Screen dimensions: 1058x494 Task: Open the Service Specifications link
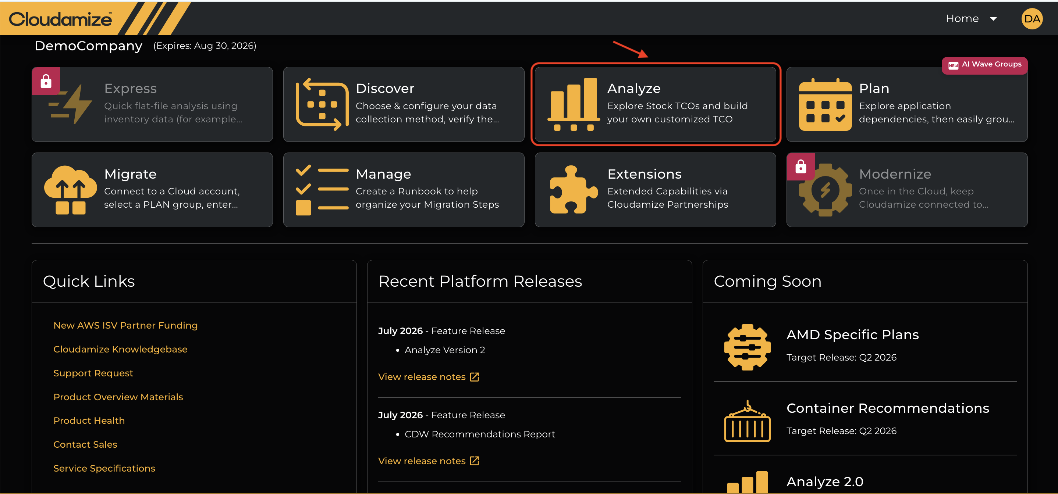(104, 468)
